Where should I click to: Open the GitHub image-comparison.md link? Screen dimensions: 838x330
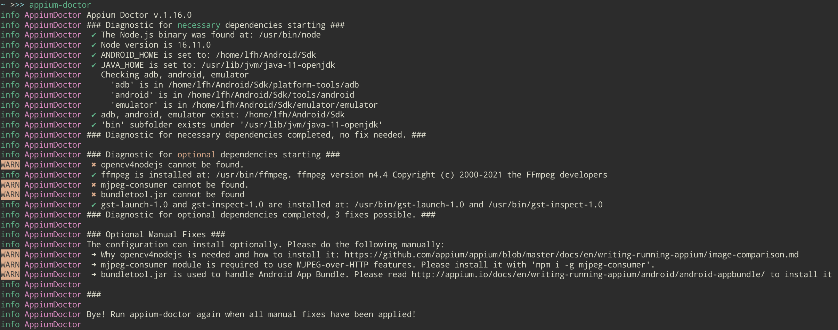pos(571,255)
